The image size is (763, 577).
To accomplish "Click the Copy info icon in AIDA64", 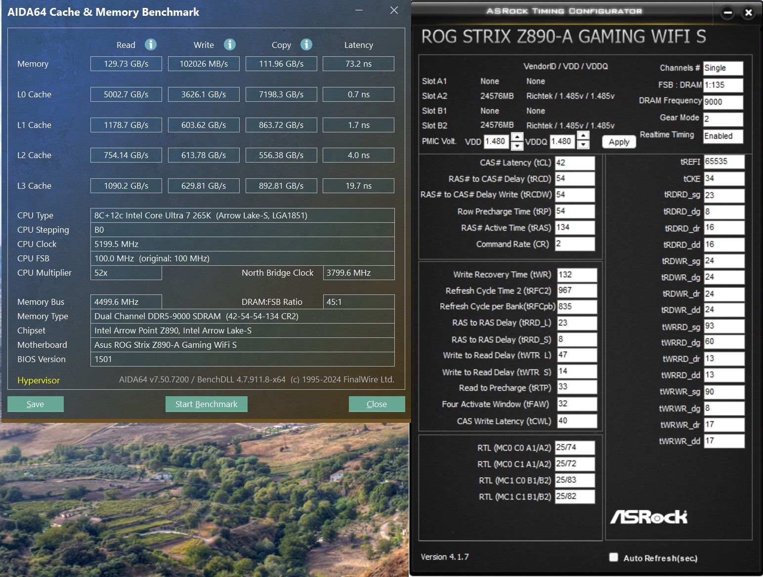I will pos(306,44).
